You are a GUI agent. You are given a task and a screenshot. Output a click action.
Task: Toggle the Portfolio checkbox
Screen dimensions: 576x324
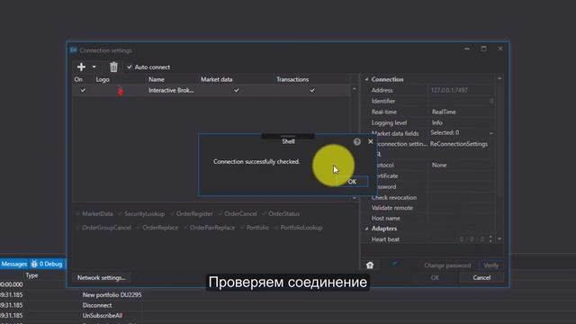point(242,228)
